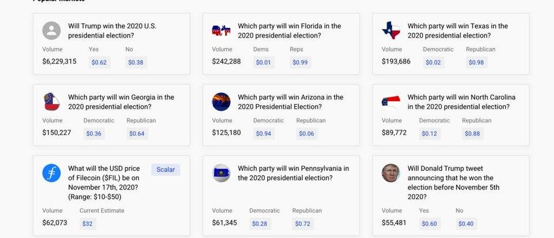Click Donald Trump photo thumbnail
Image resolution: width=554 pixels, height=238 pixels.
click(391, 173)
